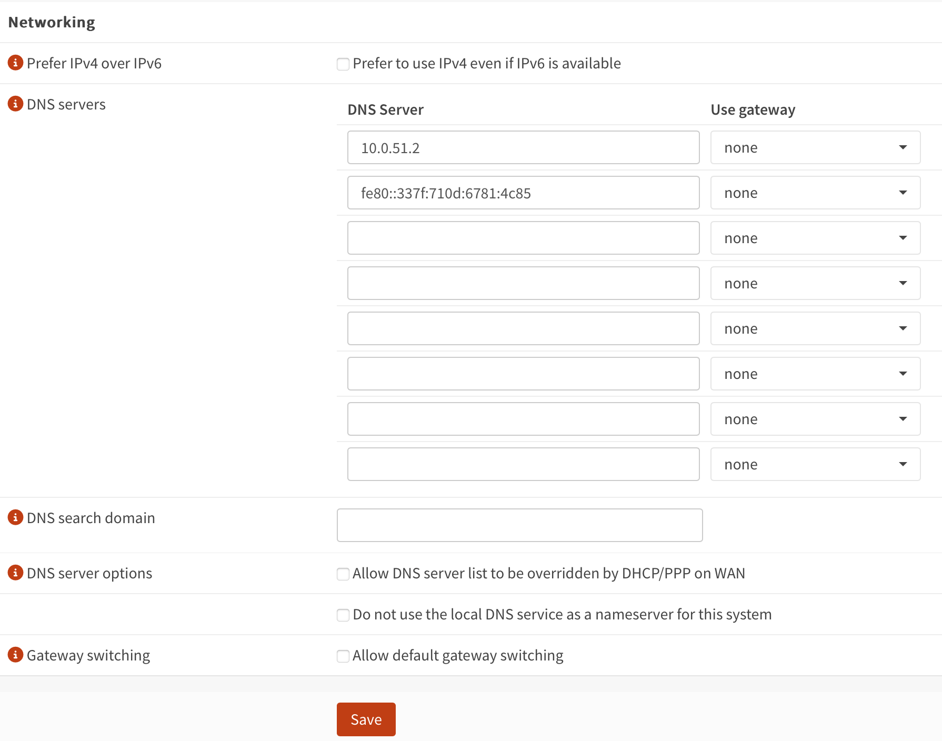942x741 pixels.
Task: Enable Do not use local DNS service option
Action: (343, 614)
